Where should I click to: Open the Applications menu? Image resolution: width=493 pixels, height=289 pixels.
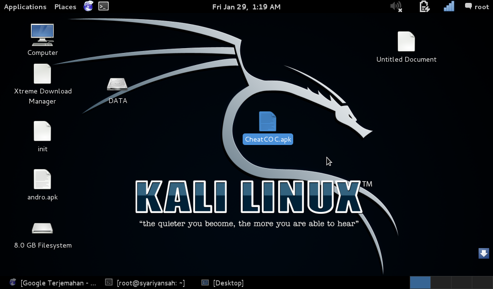(x=25, y=6)
